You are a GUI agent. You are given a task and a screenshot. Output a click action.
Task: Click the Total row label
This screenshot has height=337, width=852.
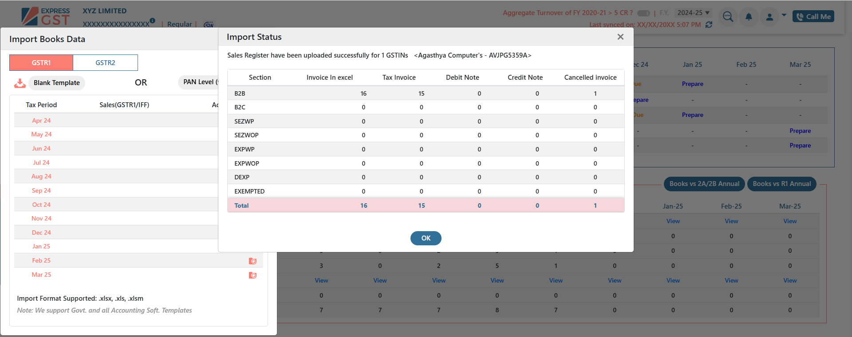[x=241, y=205]
